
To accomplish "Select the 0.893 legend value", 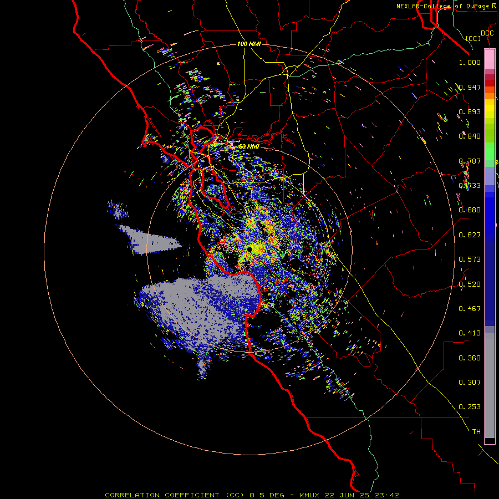I will (470, 111).
